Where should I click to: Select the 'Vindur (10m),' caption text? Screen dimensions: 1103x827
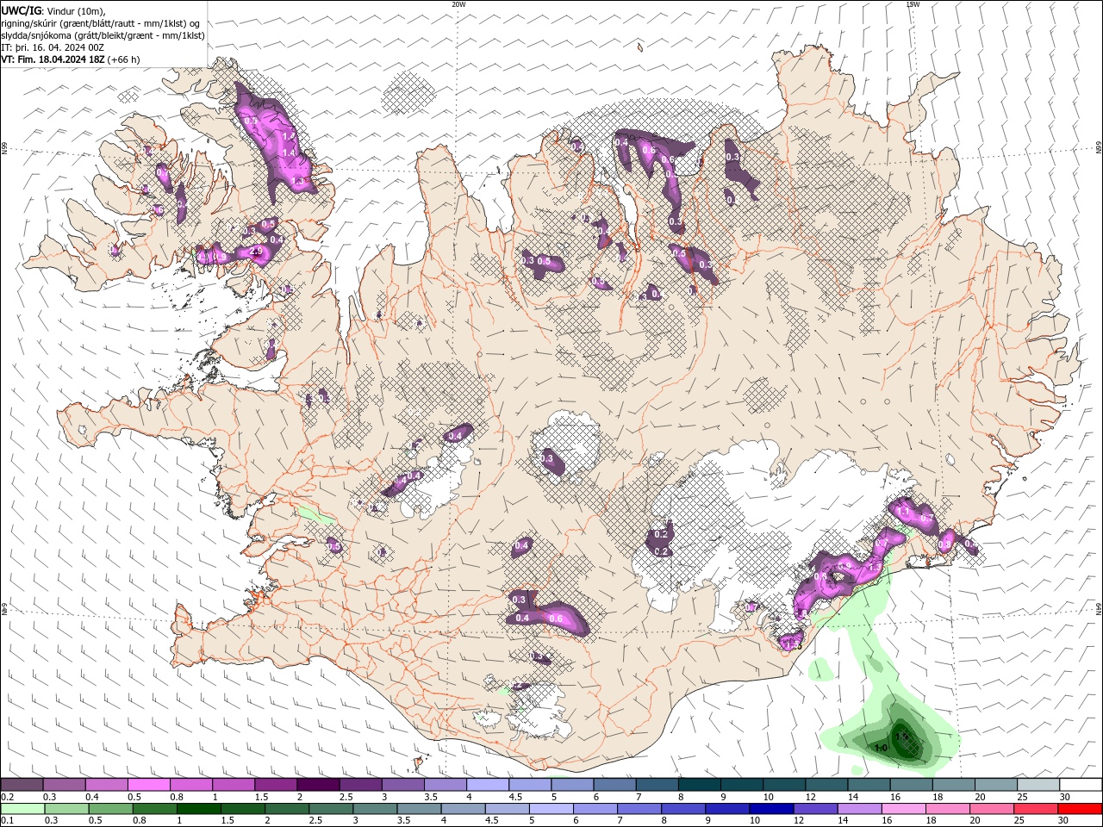point(76,10)
